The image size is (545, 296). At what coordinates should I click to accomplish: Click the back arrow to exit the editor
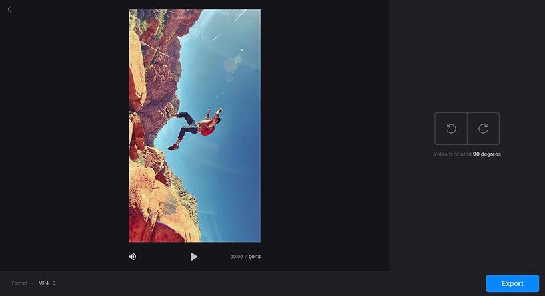9,9
